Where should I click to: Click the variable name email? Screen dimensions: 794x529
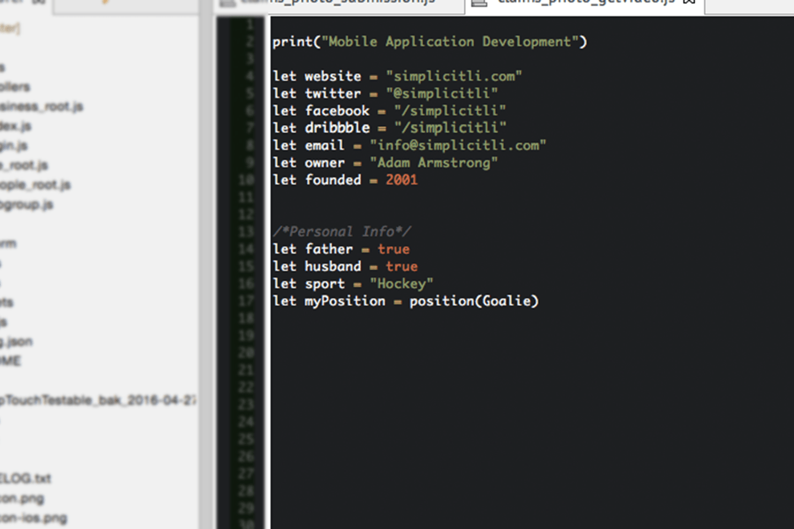click(325, 145)
